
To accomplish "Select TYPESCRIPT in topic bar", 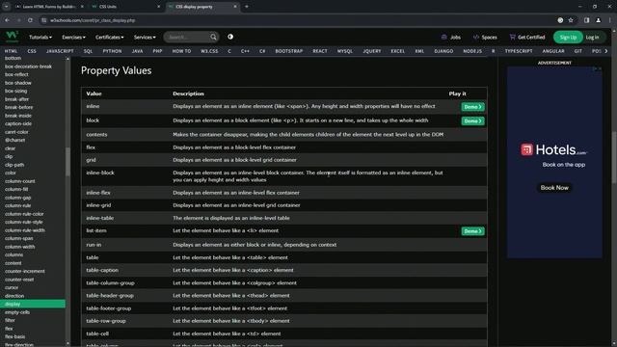I will click(x=519, y=51).
